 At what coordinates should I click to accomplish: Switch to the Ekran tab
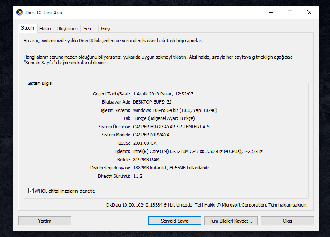pos(45,29)
